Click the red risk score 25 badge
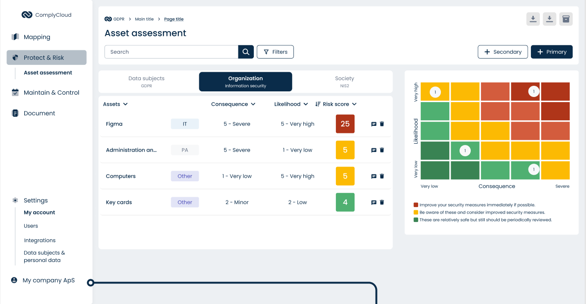The height and width of the screenshot is (304, 586). (x=345, y=124)
